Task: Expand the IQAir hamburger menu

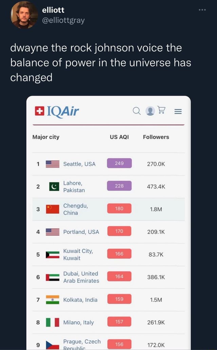Action: [178, 111]
